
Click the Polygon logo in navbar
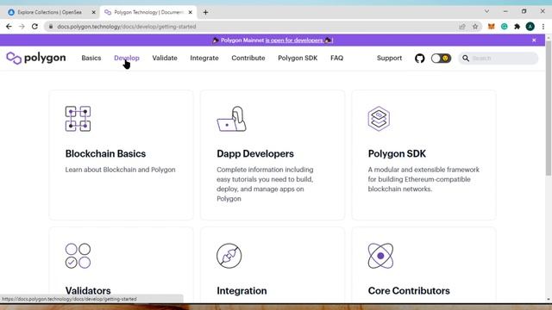pos(36,58)
